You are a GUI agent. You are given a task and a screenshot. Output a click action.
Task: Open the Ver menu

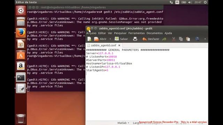coord(110,33)
